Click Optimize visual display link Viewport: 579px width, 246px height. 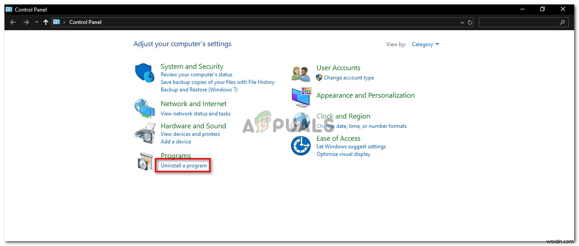coord(343,154)
